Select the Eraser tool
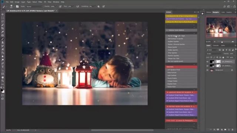This screenshot has width=237, height=133. pos(3,49)
